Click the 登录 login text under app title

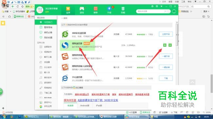coord(47,12)
